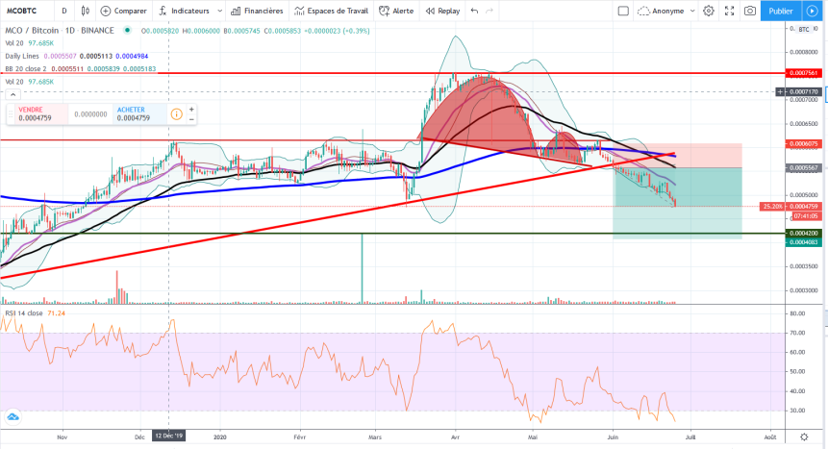Select the MCO / Bitcoin chart title
This screenshot has width=828, height=449.
[x=60, y=31]
